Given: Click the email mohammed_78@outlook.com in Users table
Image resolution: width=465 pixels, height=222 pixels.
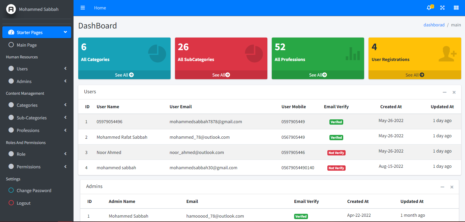Looking at the screenshot, I should pos(199,137).
